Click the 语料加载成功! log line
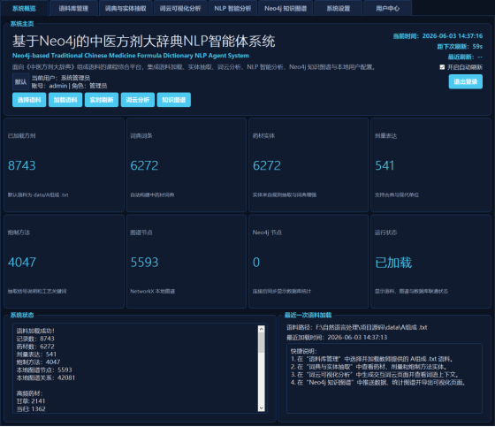495x427 pixels. click(x=35, y=331)
